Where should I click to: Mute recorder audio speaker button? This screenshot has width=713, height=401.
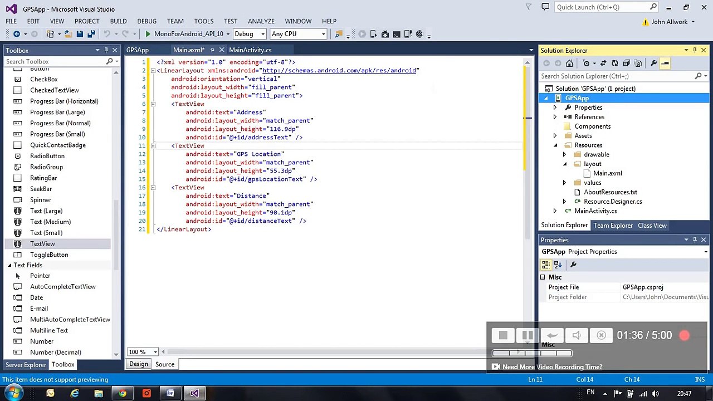point(577,335)
